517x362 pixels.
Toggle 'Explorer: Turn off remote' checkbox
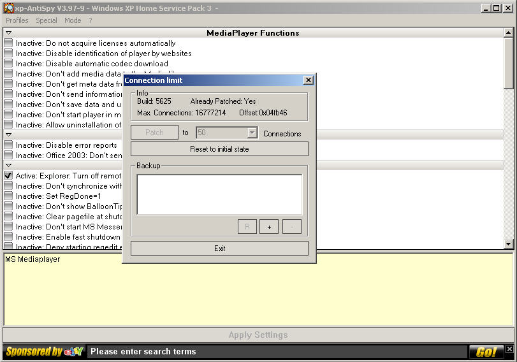click(x=8, y=175)
